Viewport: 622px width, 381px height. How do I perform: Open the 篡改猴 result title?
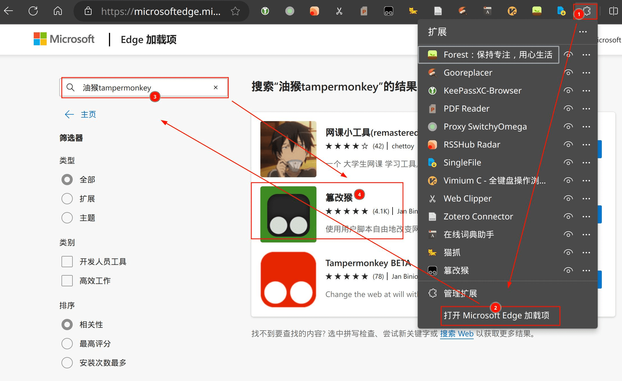click(x=339, y=198)
